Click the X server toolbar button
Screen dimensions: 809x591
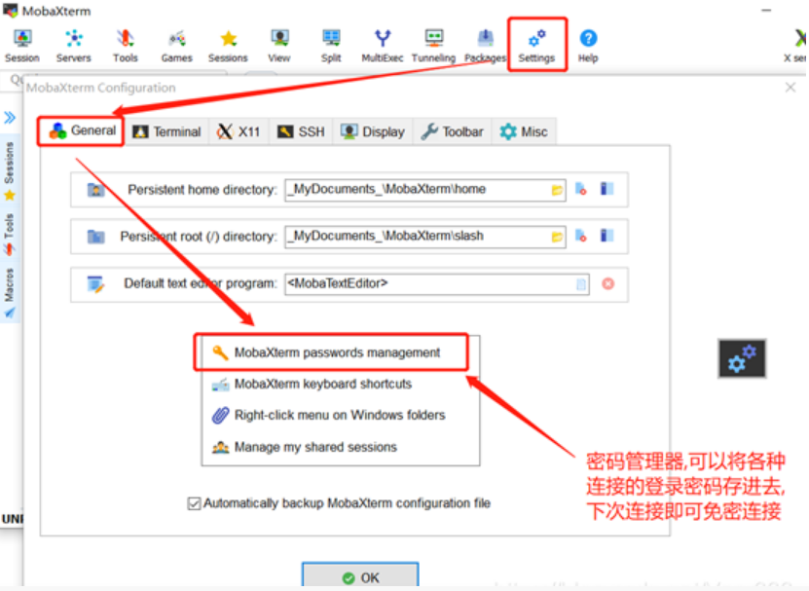(796, 46)
